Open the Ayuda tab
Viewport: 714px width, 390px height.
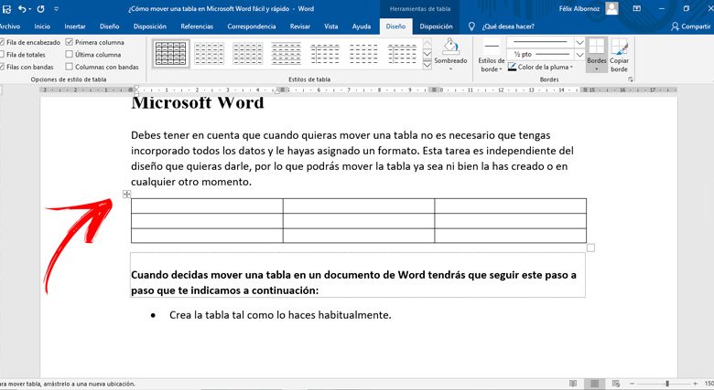pyautogui.click(x=361, y=26)
